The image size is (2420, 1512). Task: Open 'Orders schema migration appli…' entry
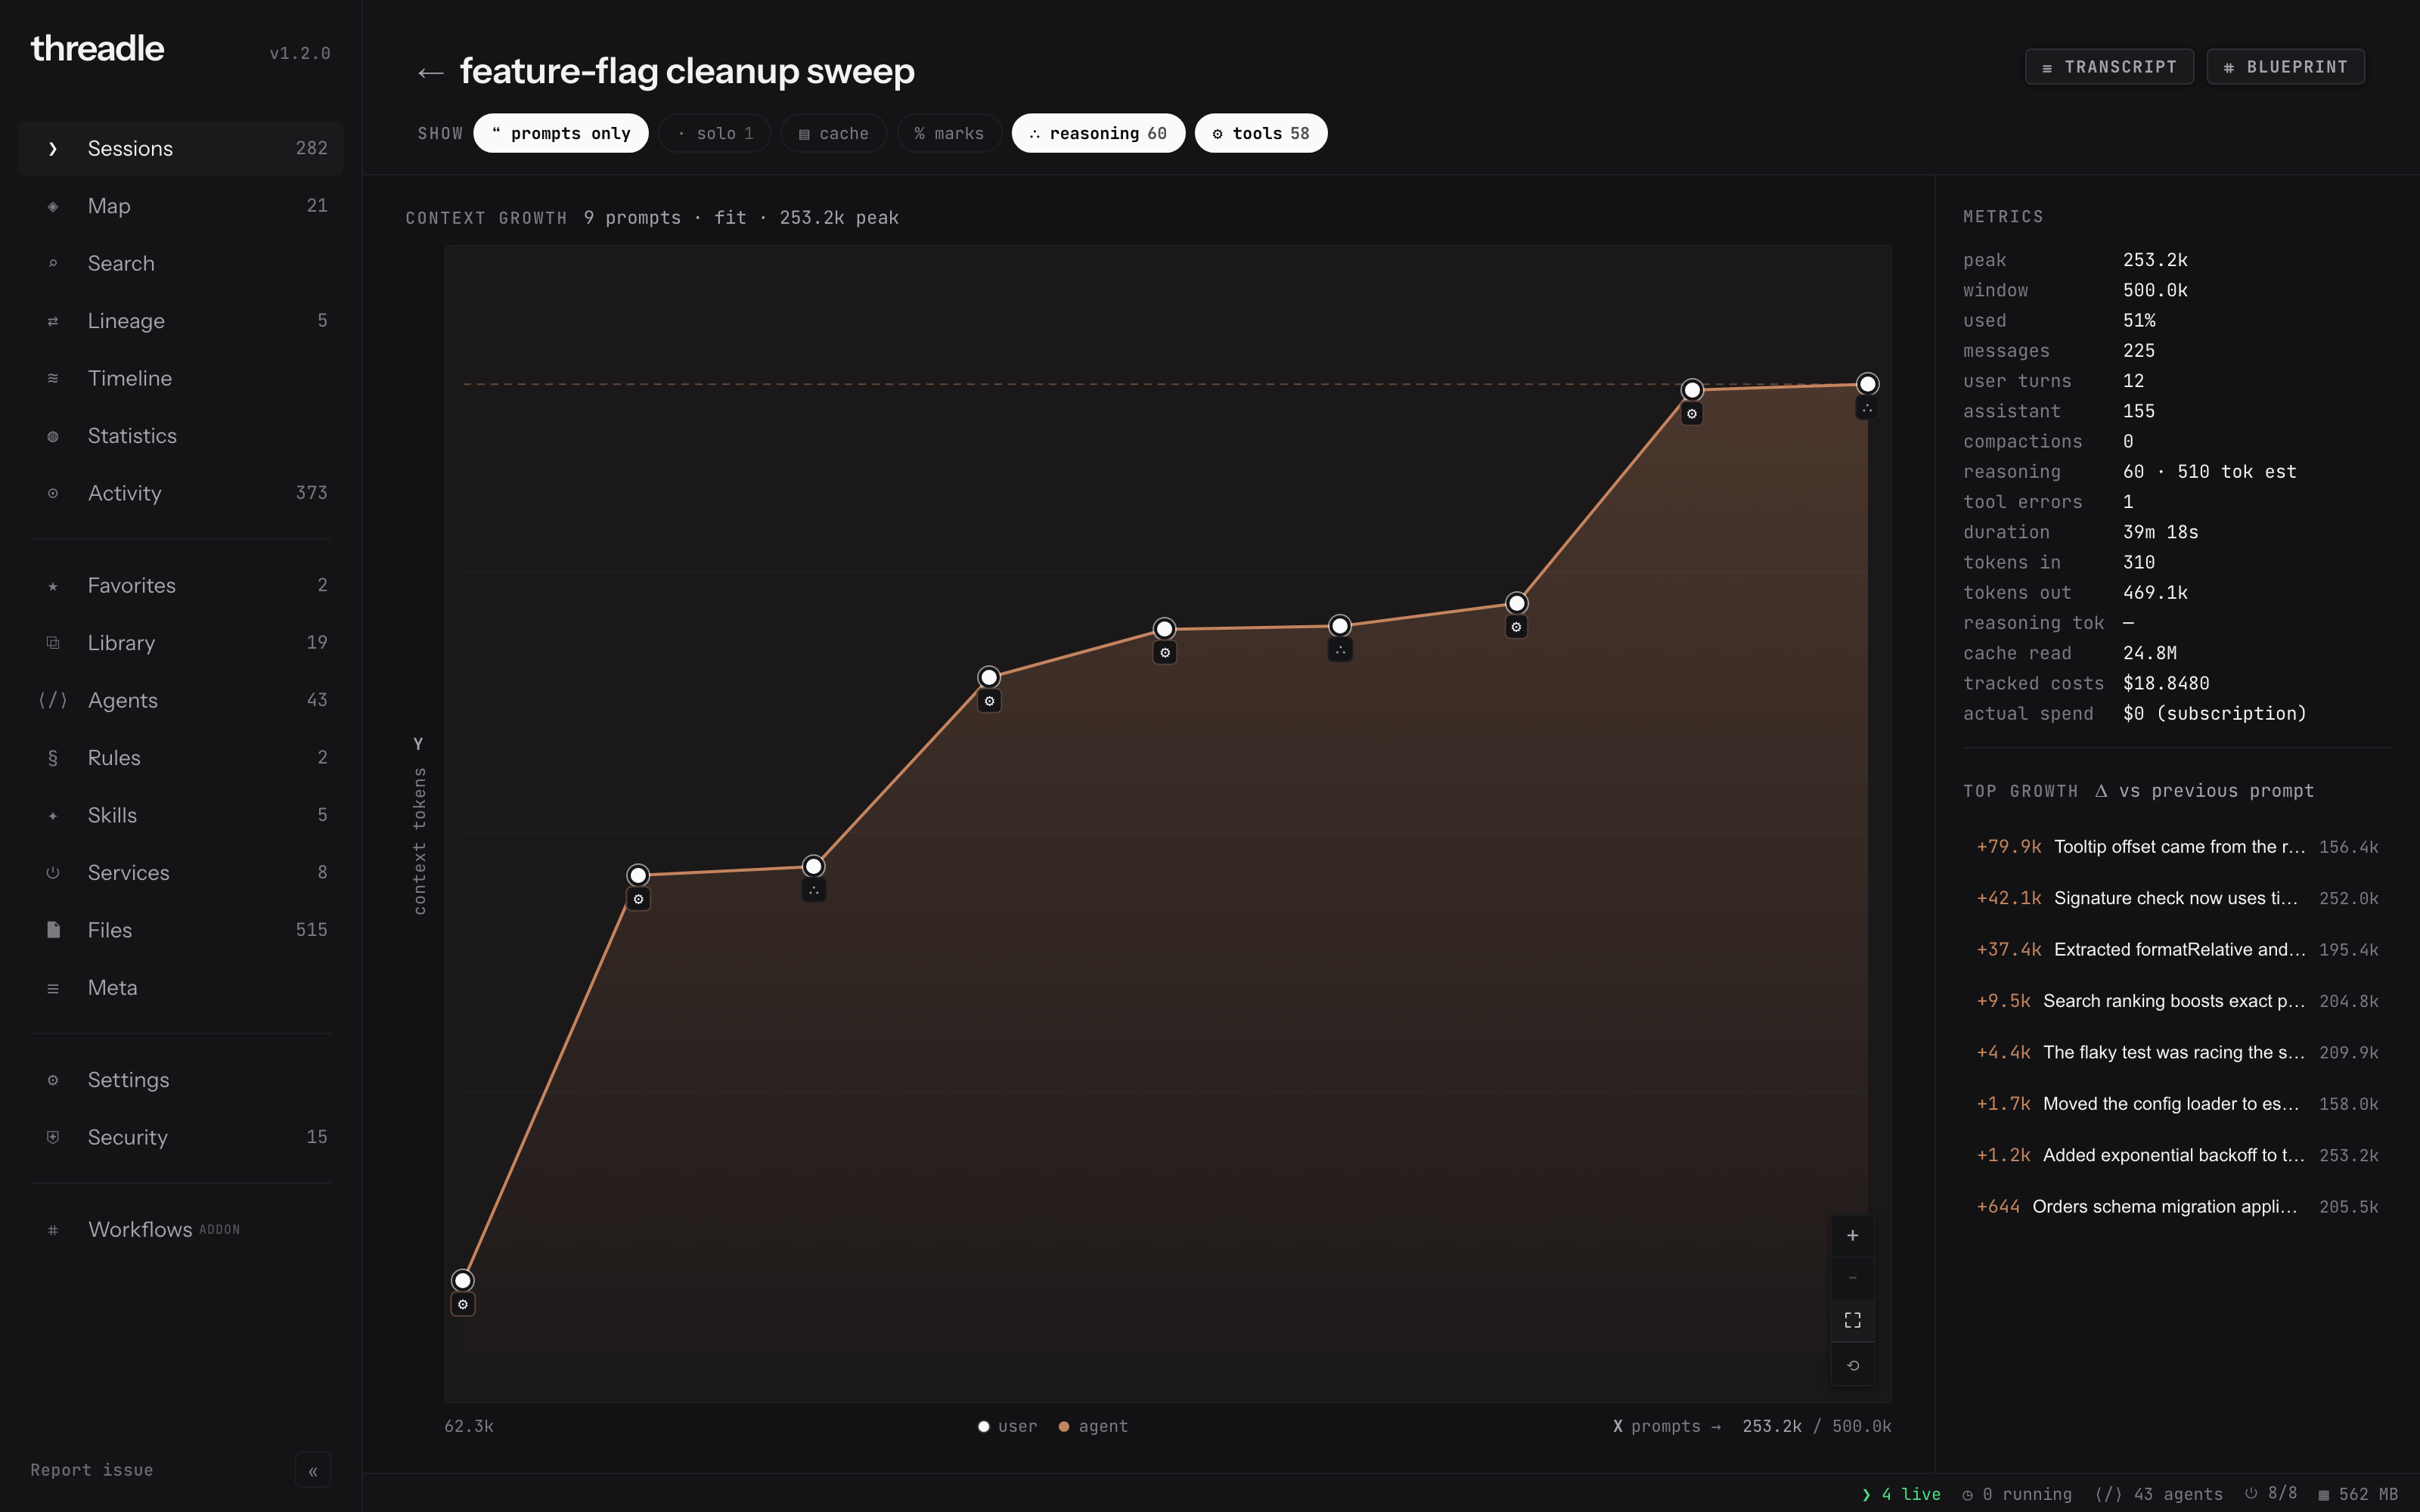click(2177, 1207)
